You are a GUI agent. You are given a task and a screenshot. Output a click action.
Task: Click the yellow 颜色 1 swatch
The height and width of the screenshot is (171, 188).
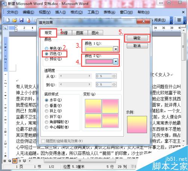(99, 49)
